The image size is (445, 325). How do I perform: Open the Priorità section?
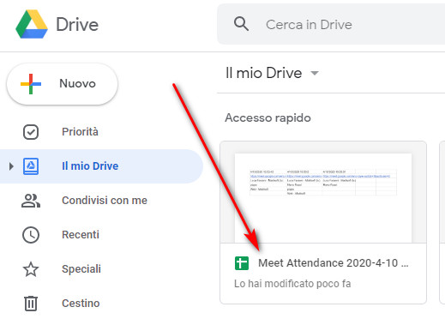click(x=80, y=132)
